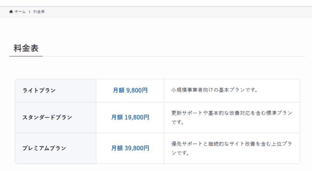Image resolution: width=312 pixels, height=171 pixels.
Task: Select the プレミアムプラン row header
Action: (x=55, y=148)
